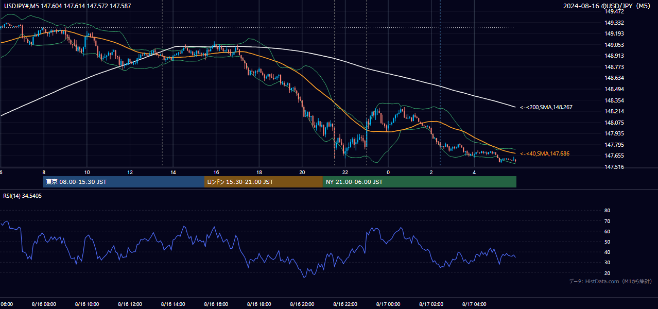Select the 東京 08:00-15:30 JST session bar
This screenshot has width=658, height=309.
pyautogui.click(x=124, y=182)
